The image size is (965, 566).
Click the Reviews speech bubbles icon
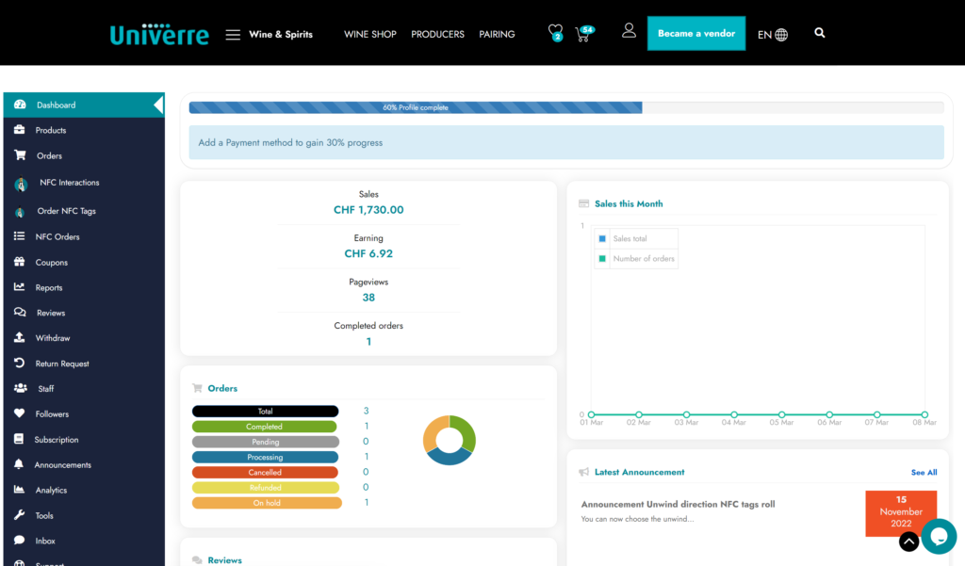tap(20, 313)
